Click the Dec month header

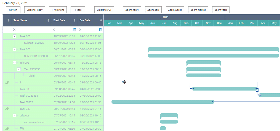click(x=219, y=23)
